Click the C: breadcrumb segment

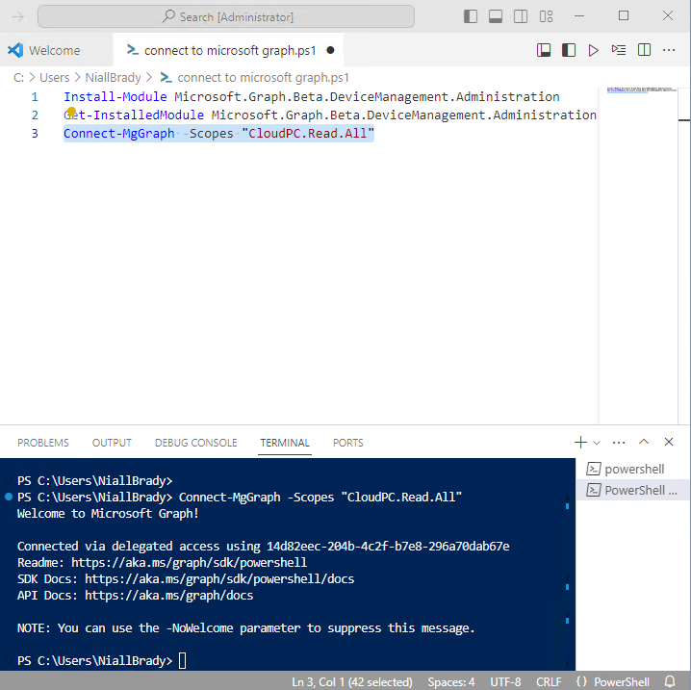pyautogui.click(x=18, y=78)
